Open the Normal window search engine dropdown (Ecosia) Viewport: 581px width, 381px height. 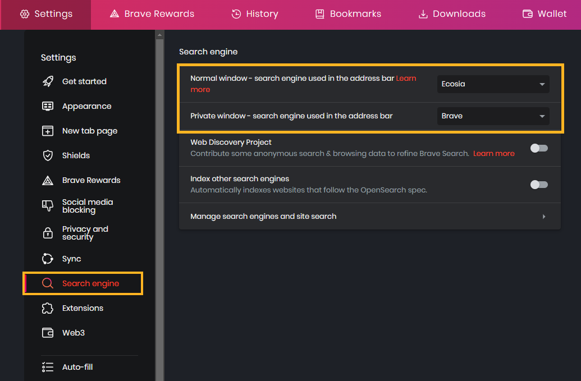coord(493,84)
